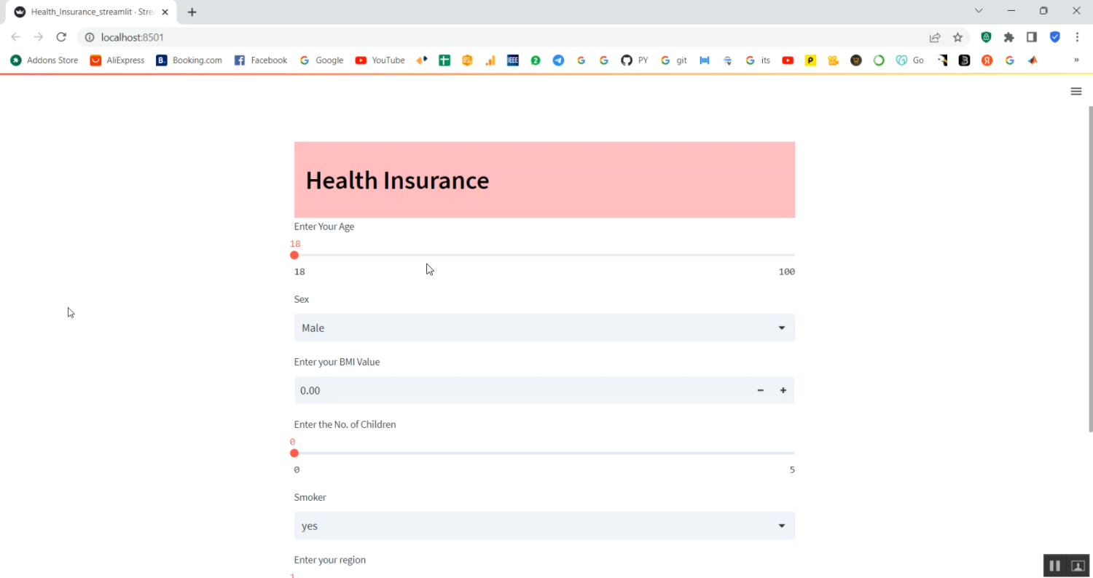Screen dimensions: 1093x578
Task: Open the browser extensions puzzle icon
Action: pyautogui.click(x=1008, y=37)
